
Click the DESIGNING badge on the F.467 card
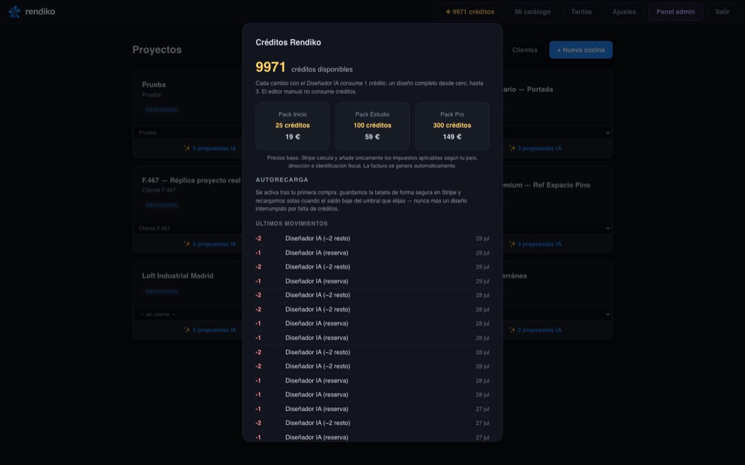(161, 205)
